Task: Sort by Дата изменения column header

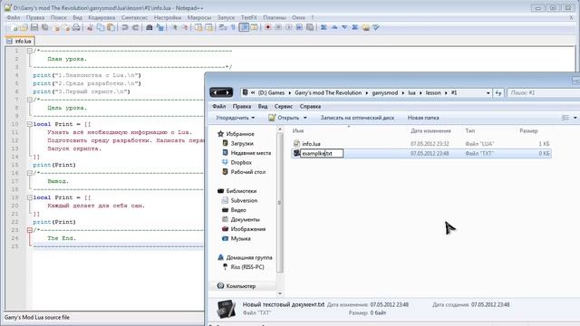Action: [x=430, y=130]
